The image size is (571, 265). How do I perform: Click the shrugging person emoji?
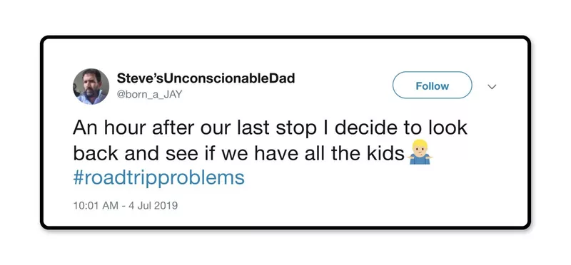(x=420, y=152)
